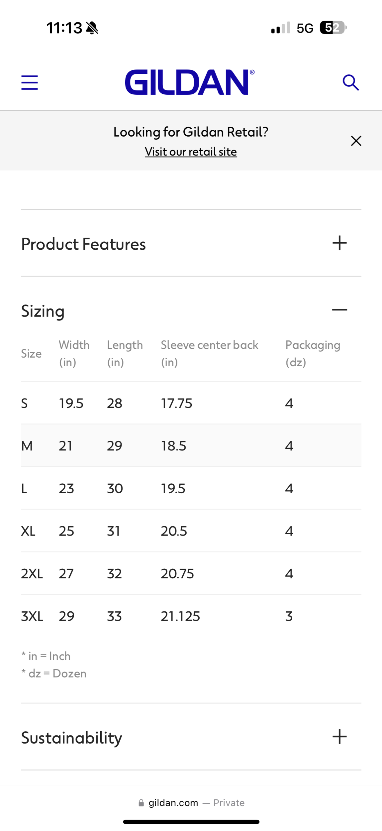Collapse Sizing with the minus icon
382x831 pixels.
[339, 310]
